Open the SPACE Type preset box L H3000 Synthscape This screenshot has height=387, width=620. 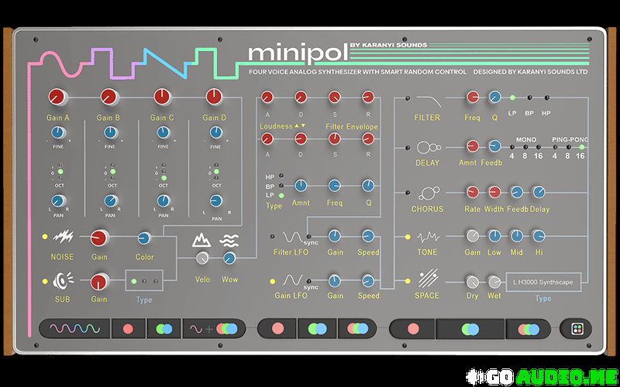click(543, 282)
